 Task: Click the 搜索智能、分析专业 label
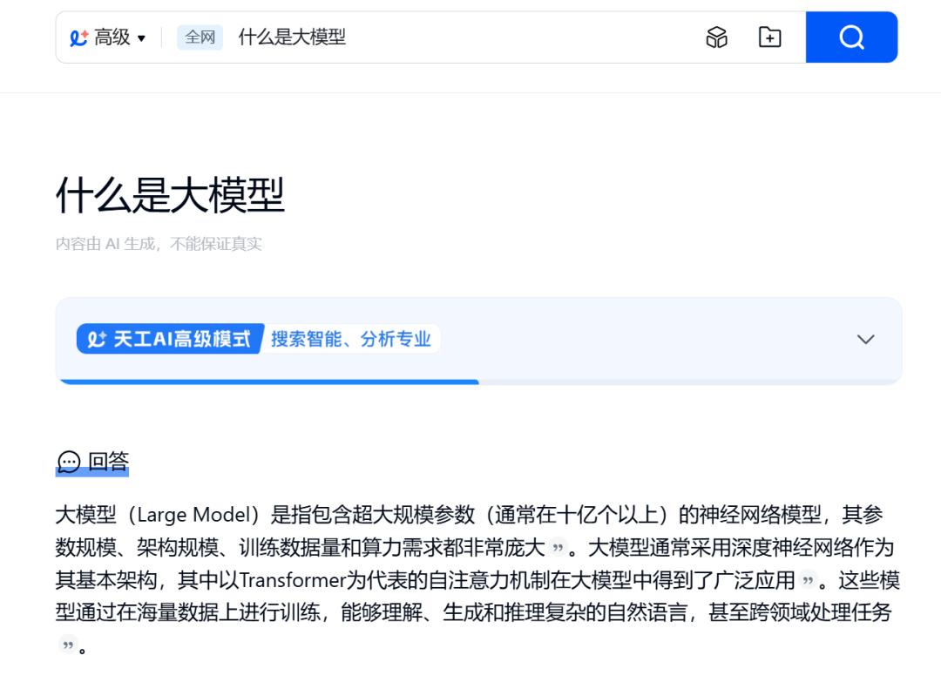(x=351, y=339)
